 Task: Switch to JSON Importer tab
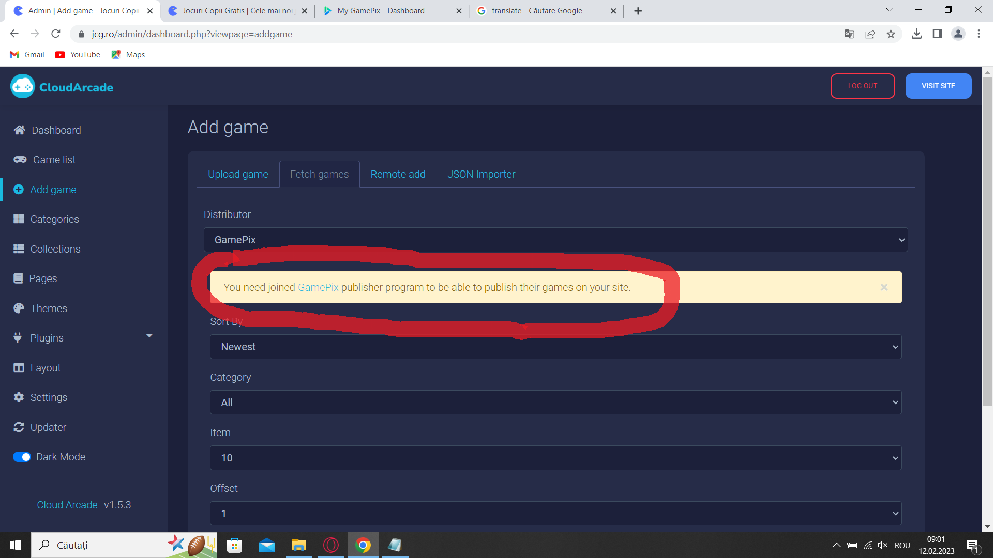(x=481, y=174)
